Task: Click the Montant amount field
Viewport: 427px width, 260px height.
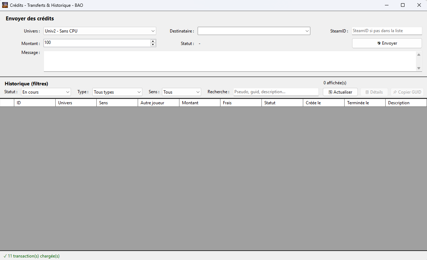Action: (97, 43)
